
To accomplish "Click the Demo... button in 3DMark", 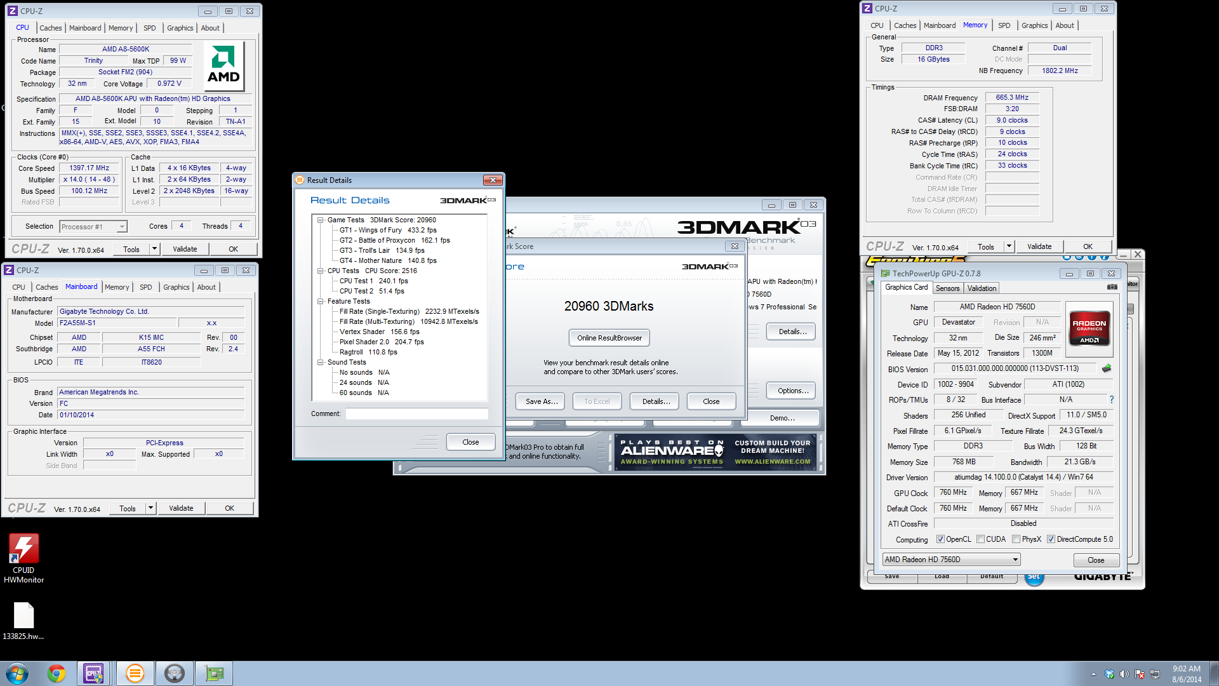I will coord(782,418).
